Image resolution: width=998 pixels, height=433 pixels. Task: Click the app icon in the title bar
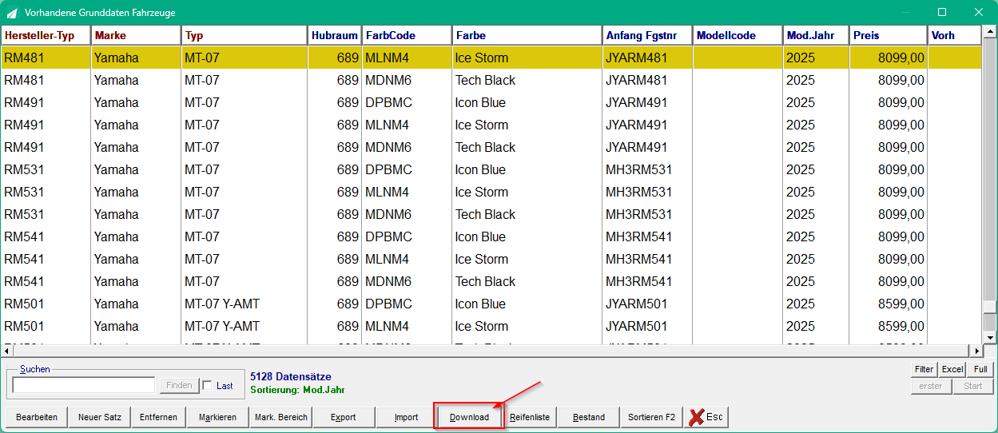[11, 12]
